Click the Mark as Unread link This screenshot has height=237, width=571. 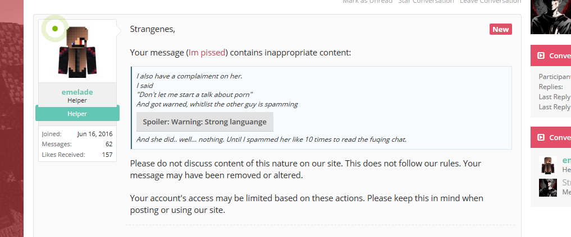click(x=367, y=2)
